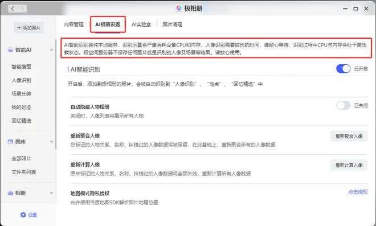This screenshot has width=376, height=226.
Task: Maximize the 极相册 window
Action: (356, 9)
